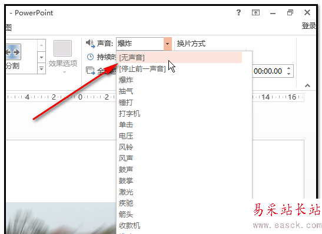Image resolution: width=322 pixels, height=234 pixels.
Task: Expand the 声音 sound dropdown arrow
Action: [168, 44]
